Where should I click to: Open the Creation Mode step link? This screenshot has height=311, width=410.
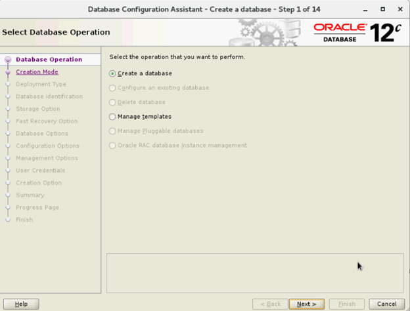pyautogui.click(x=37, y=72)
